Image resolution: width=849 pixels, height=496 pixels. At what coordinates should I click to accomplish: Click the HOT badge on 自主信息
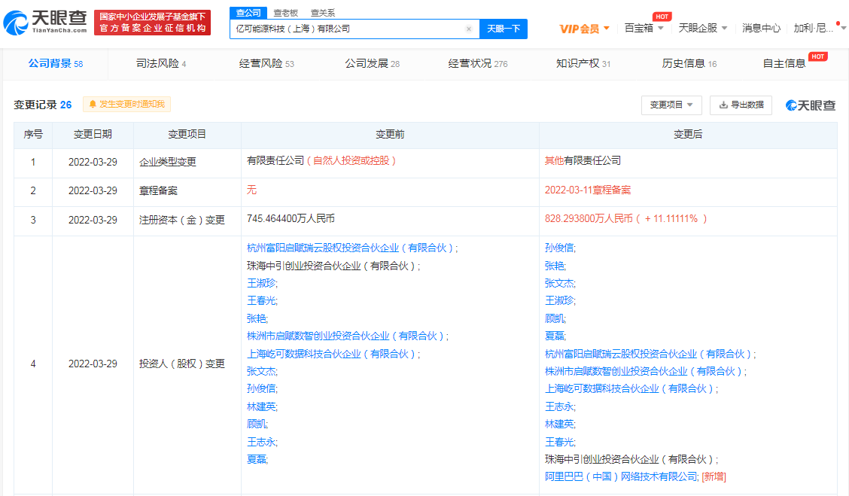click(x=818, y=56)
